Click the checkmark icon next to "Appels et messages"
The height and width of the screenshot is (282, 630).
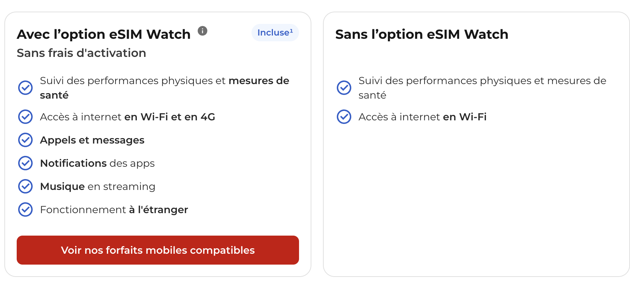[25, 140]
